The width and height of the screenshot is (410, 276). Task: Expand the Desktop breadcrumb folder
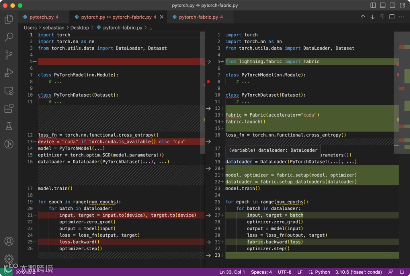[x=79, y=28]
